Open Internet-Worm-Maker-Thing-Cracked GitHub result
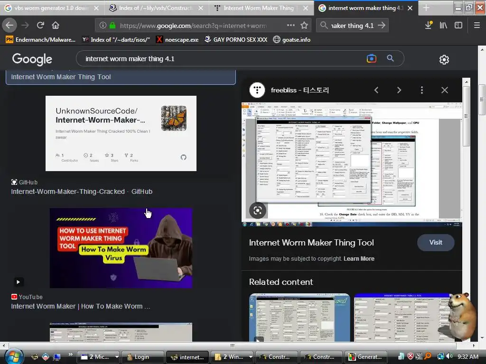Screen dimensions: 486x364 (x=82, y=191)
